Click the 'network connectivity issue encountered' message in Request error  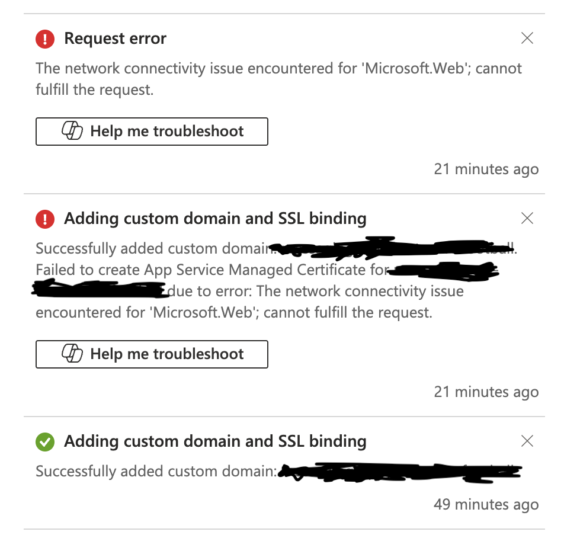278,79
